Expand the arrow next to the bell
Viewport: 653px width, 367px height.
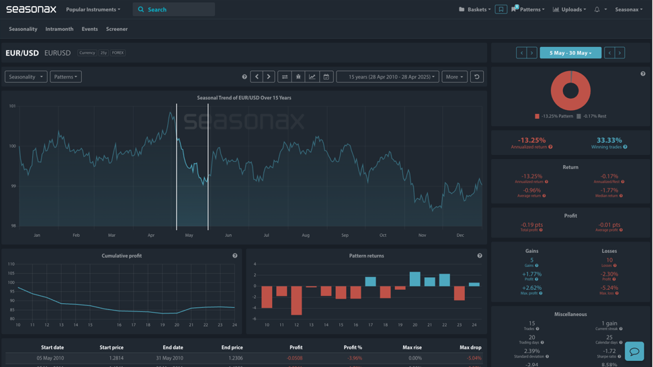pyautogui.click(x=605, y=9)
